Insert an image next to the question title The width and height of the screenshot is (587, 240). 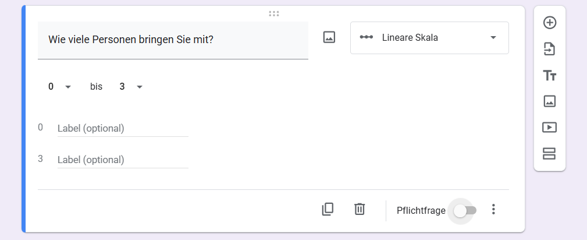point(329,38)
